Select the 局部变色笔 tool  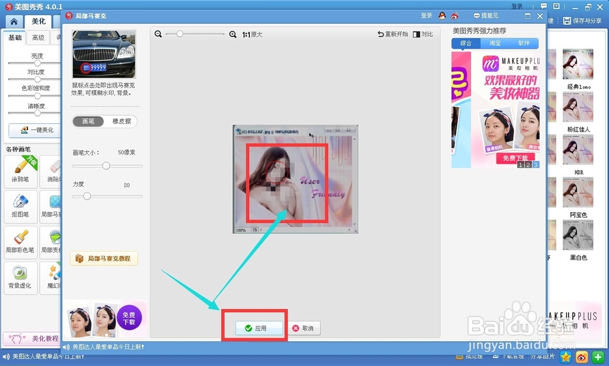[x=51, y=242]
